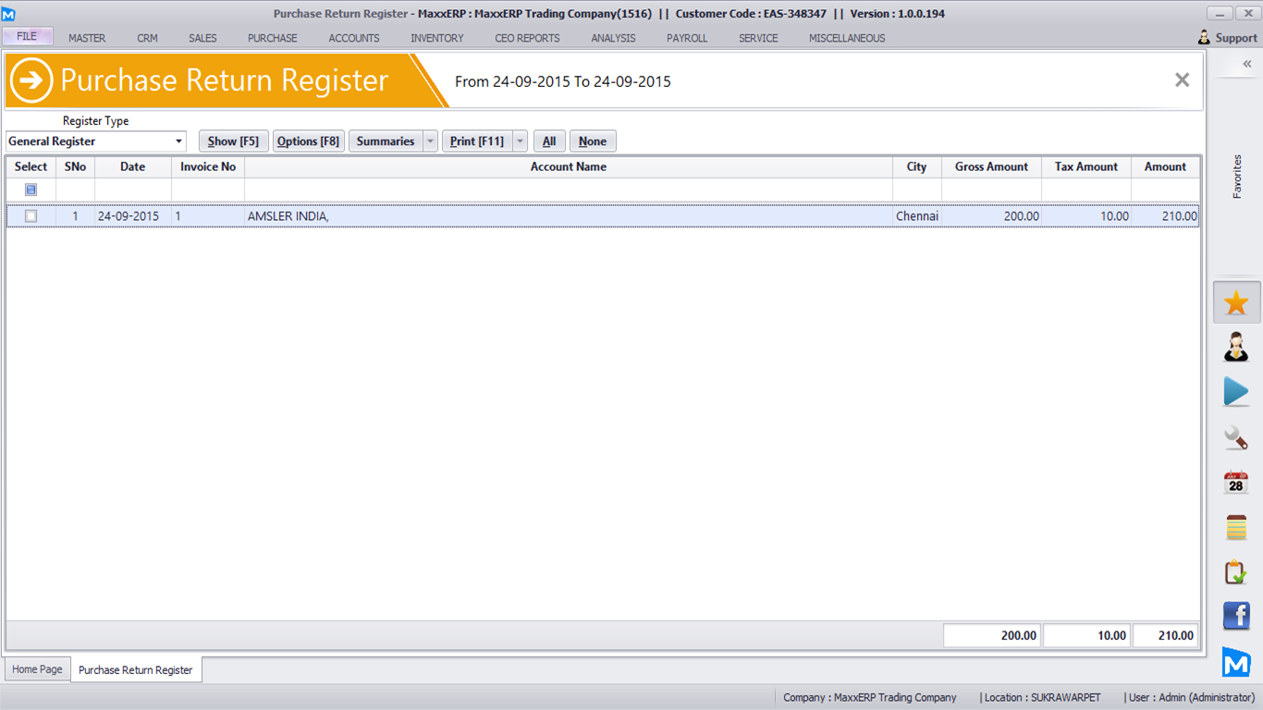
Task: Switch to the Home Page tab
Action: (x=37, y=669)
